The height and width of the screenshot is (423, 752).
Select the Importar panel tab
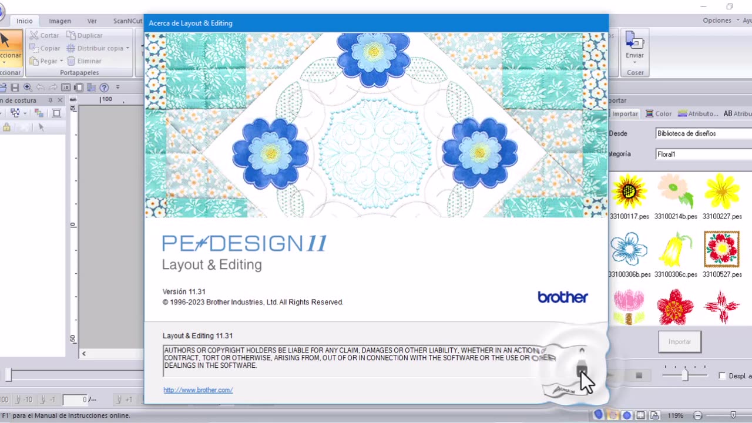[x=625, y=114]
